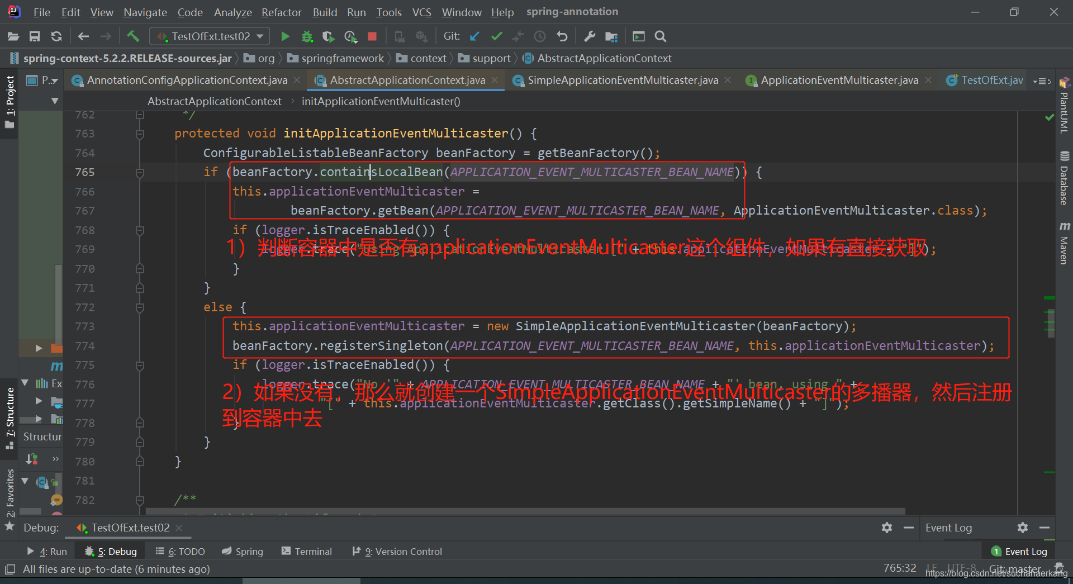
Task: Open the Refactor menu
Action: [x=281, y=12]
